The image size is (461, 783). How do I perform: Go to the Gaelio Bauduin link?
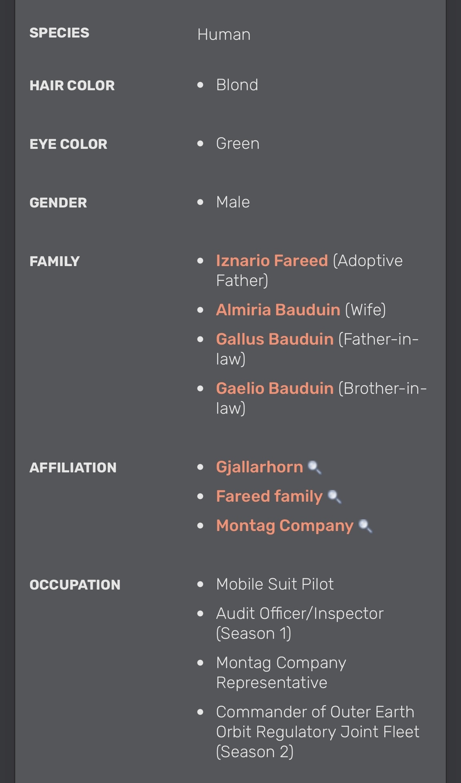coord(275,388)
